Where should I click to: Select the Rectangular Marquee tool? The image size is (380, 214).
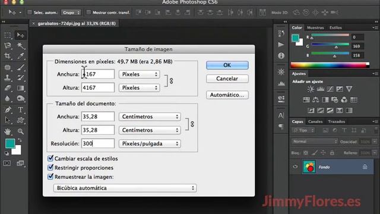(8, 35)
